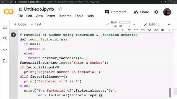Viewport: 177px width, 99px height.
Task: Add a comment from the cell toolbar
Action: click(x=142, y=29)
